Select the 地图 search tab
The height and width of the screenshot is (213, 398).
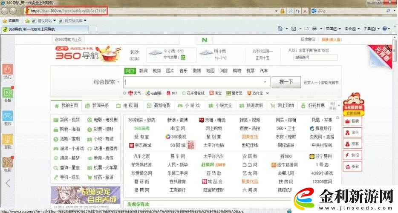coord(210,71)
